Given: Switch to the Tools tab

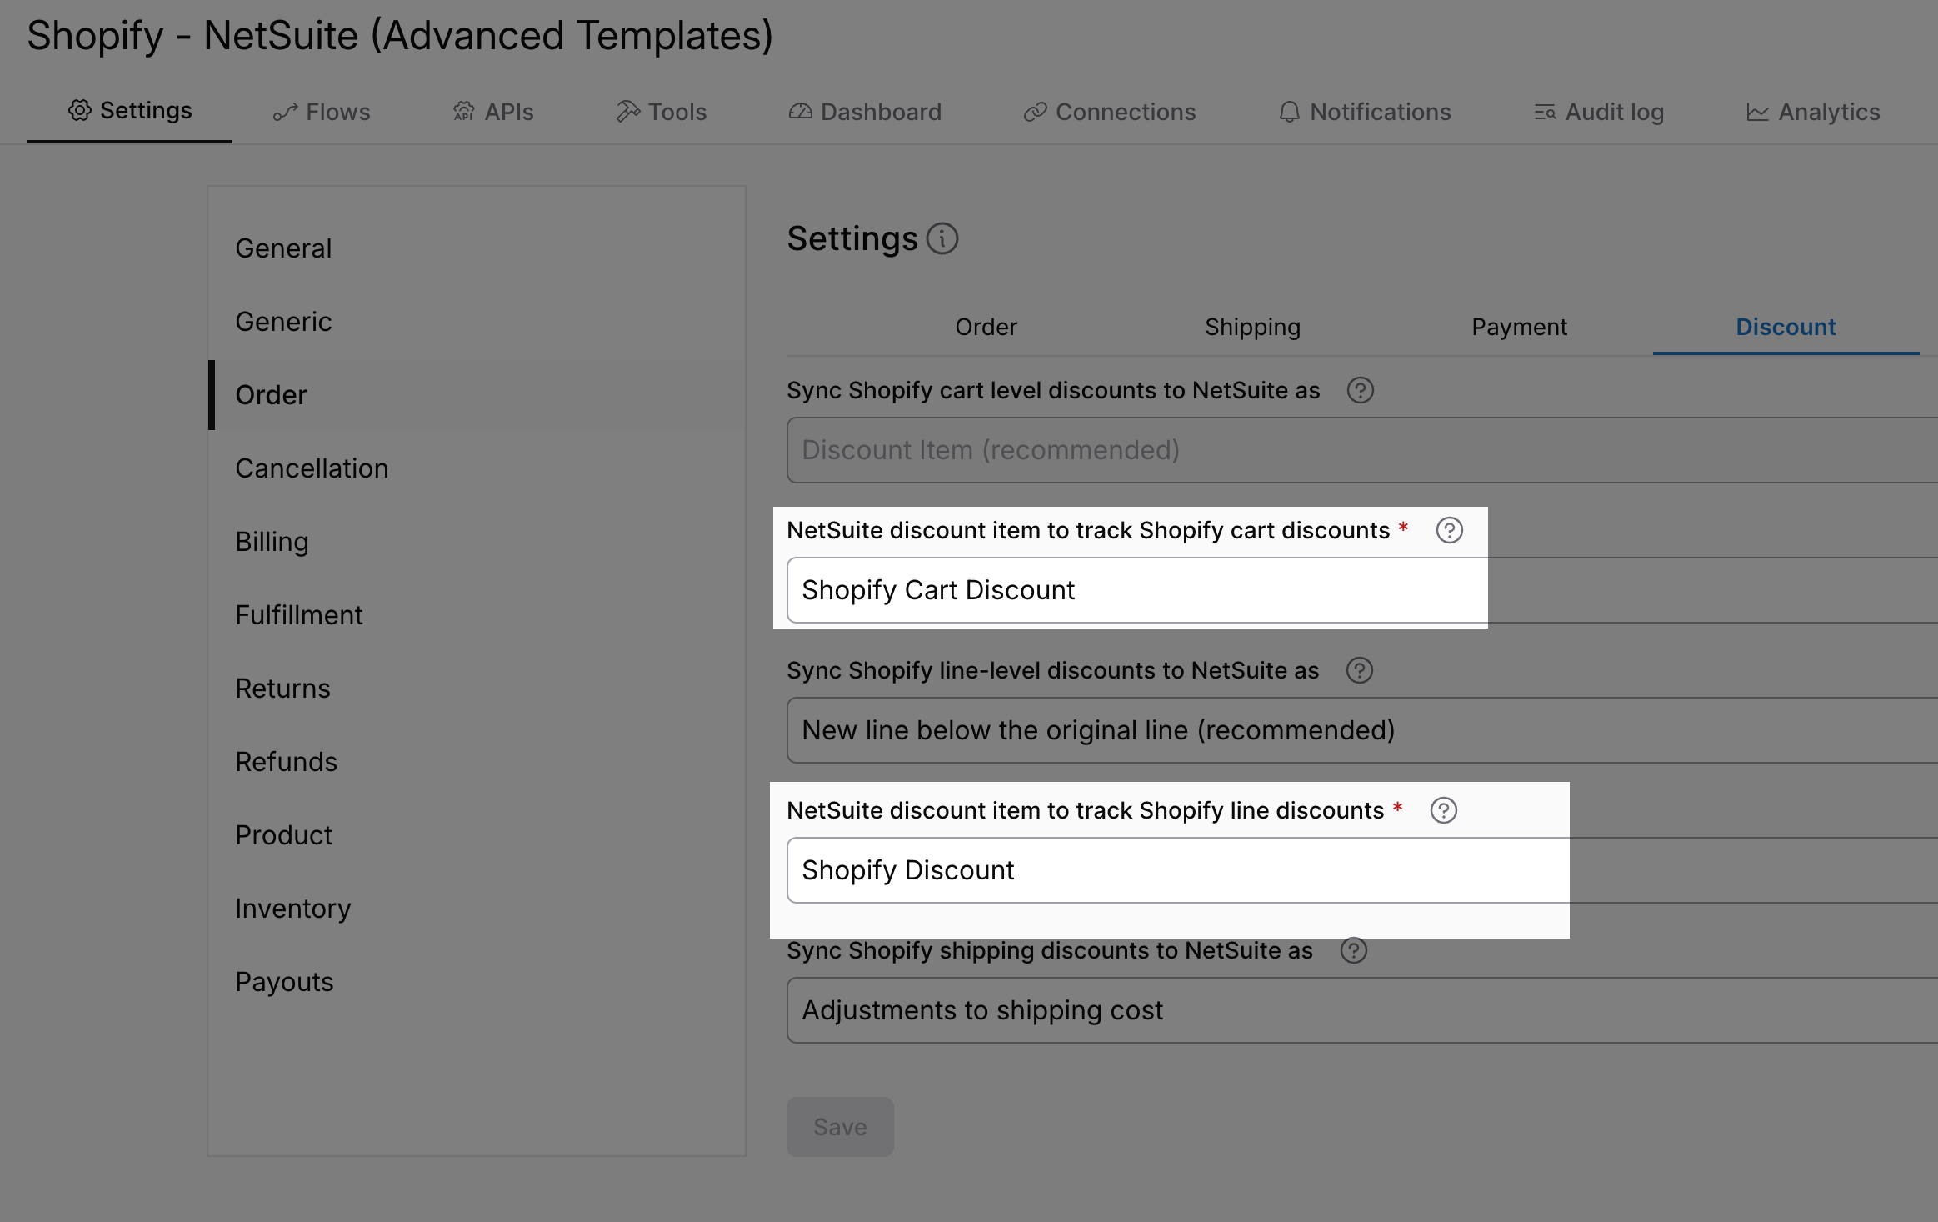Looking at the screenshot, I should 662,112.
